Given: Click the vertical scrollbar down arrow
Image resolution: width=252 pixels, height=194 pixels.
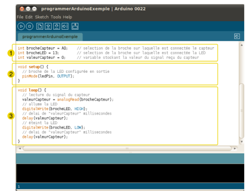Looking at the screenshot, I should 242,142.
